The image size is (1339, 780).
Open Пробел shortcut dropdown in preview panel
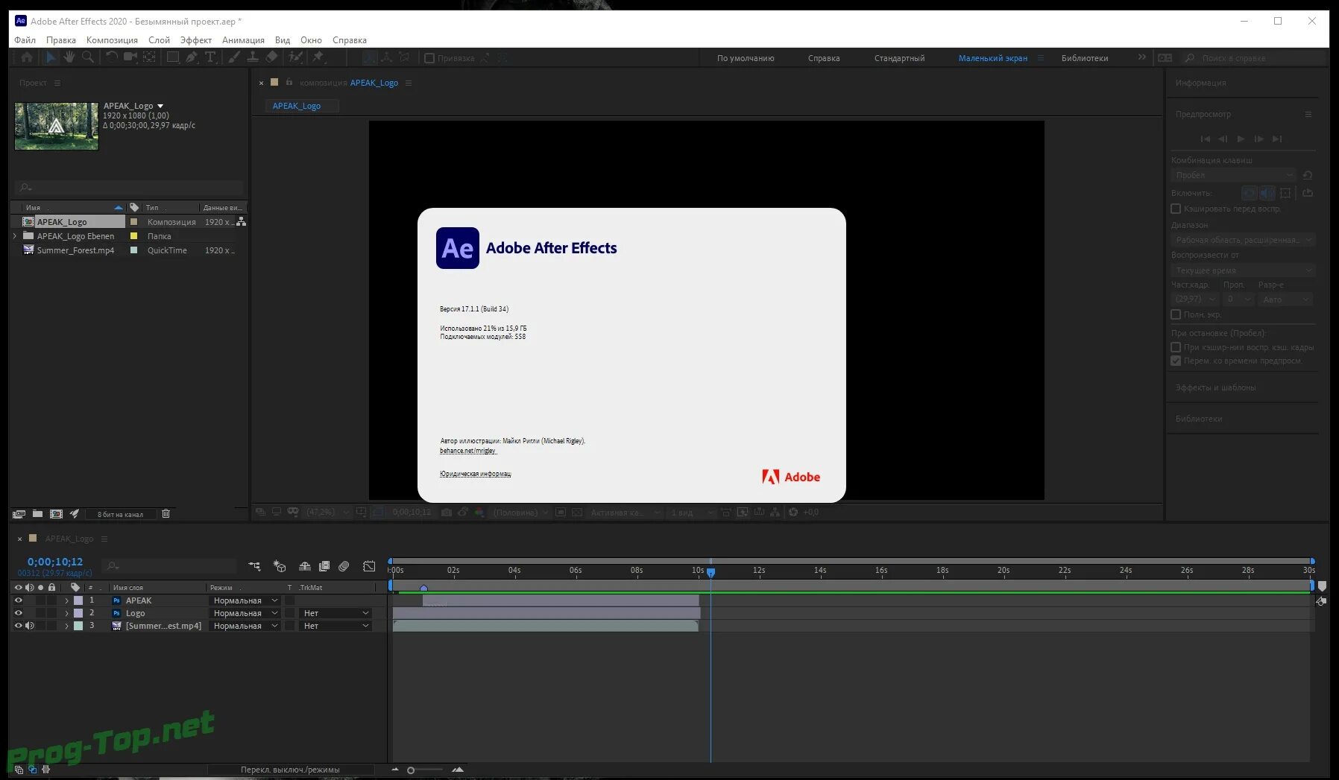1234,175
